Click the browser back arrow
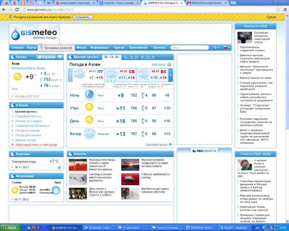This screenshot has height=231, width=289. pos(4,9)
